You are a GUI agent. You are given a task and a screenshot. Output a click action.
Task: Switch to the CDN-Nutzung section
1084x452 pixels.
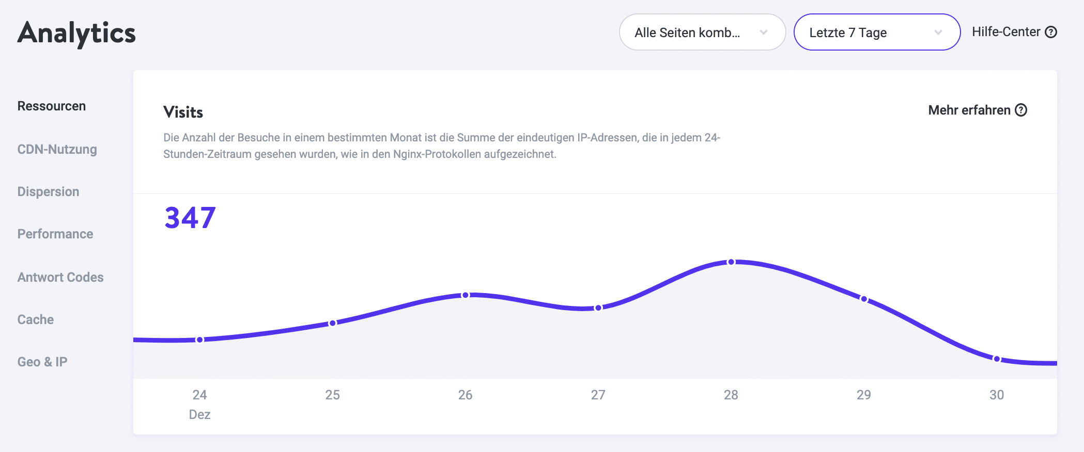pyautogui.click(x=57, y=149)
